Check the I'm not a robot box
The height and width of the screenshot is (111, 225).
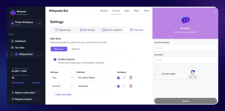pyautogui.click(x=158, y=74)
